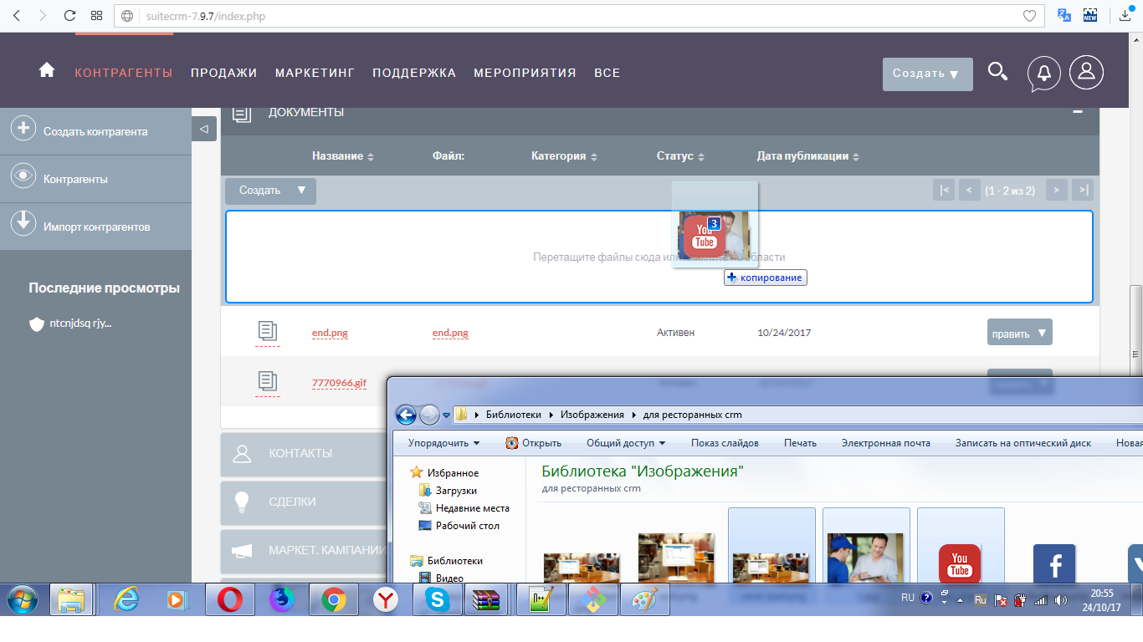Viewport: 1143px width, 642px height.
Task: Open Skype from the taskbar
Action: coord(436,600)
